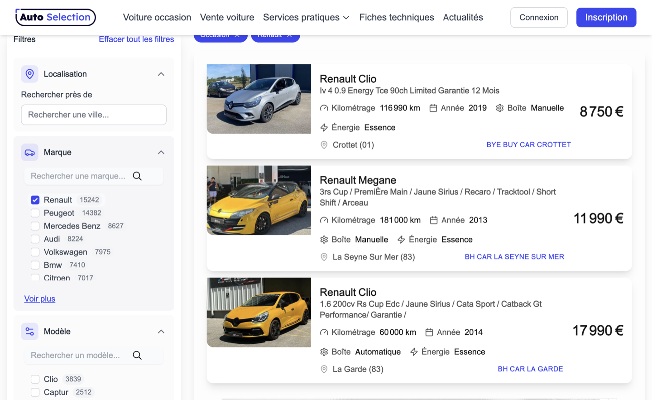Open BH CAR LA SEYNE SUR MER link
This screenshot has width=652, height=400.
click(514, 257)
